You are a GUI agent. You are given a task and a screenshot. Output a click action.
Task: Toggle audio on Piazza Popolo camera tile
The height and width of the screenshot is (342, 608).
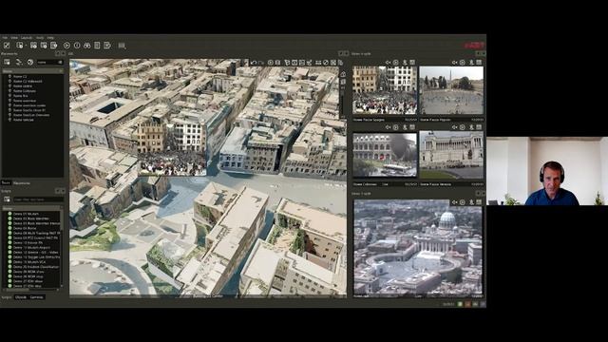point(454,63)
